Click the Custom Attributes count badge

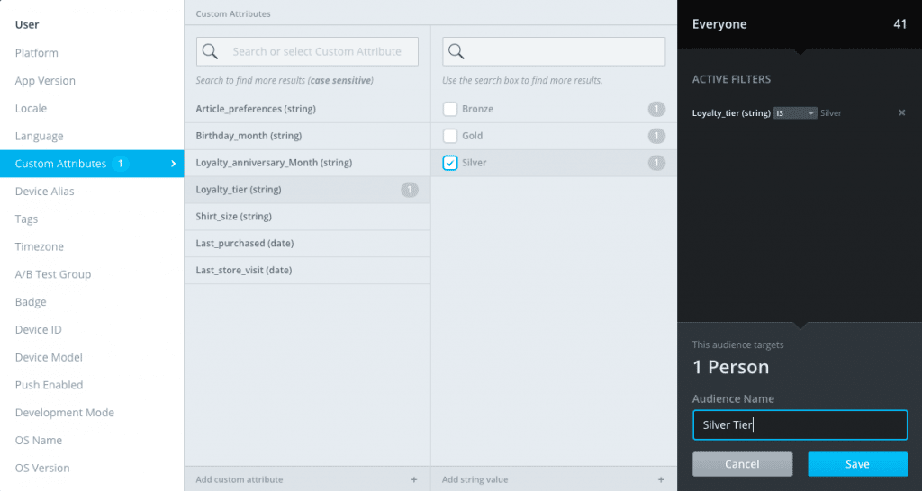click(x=121, y=164)
